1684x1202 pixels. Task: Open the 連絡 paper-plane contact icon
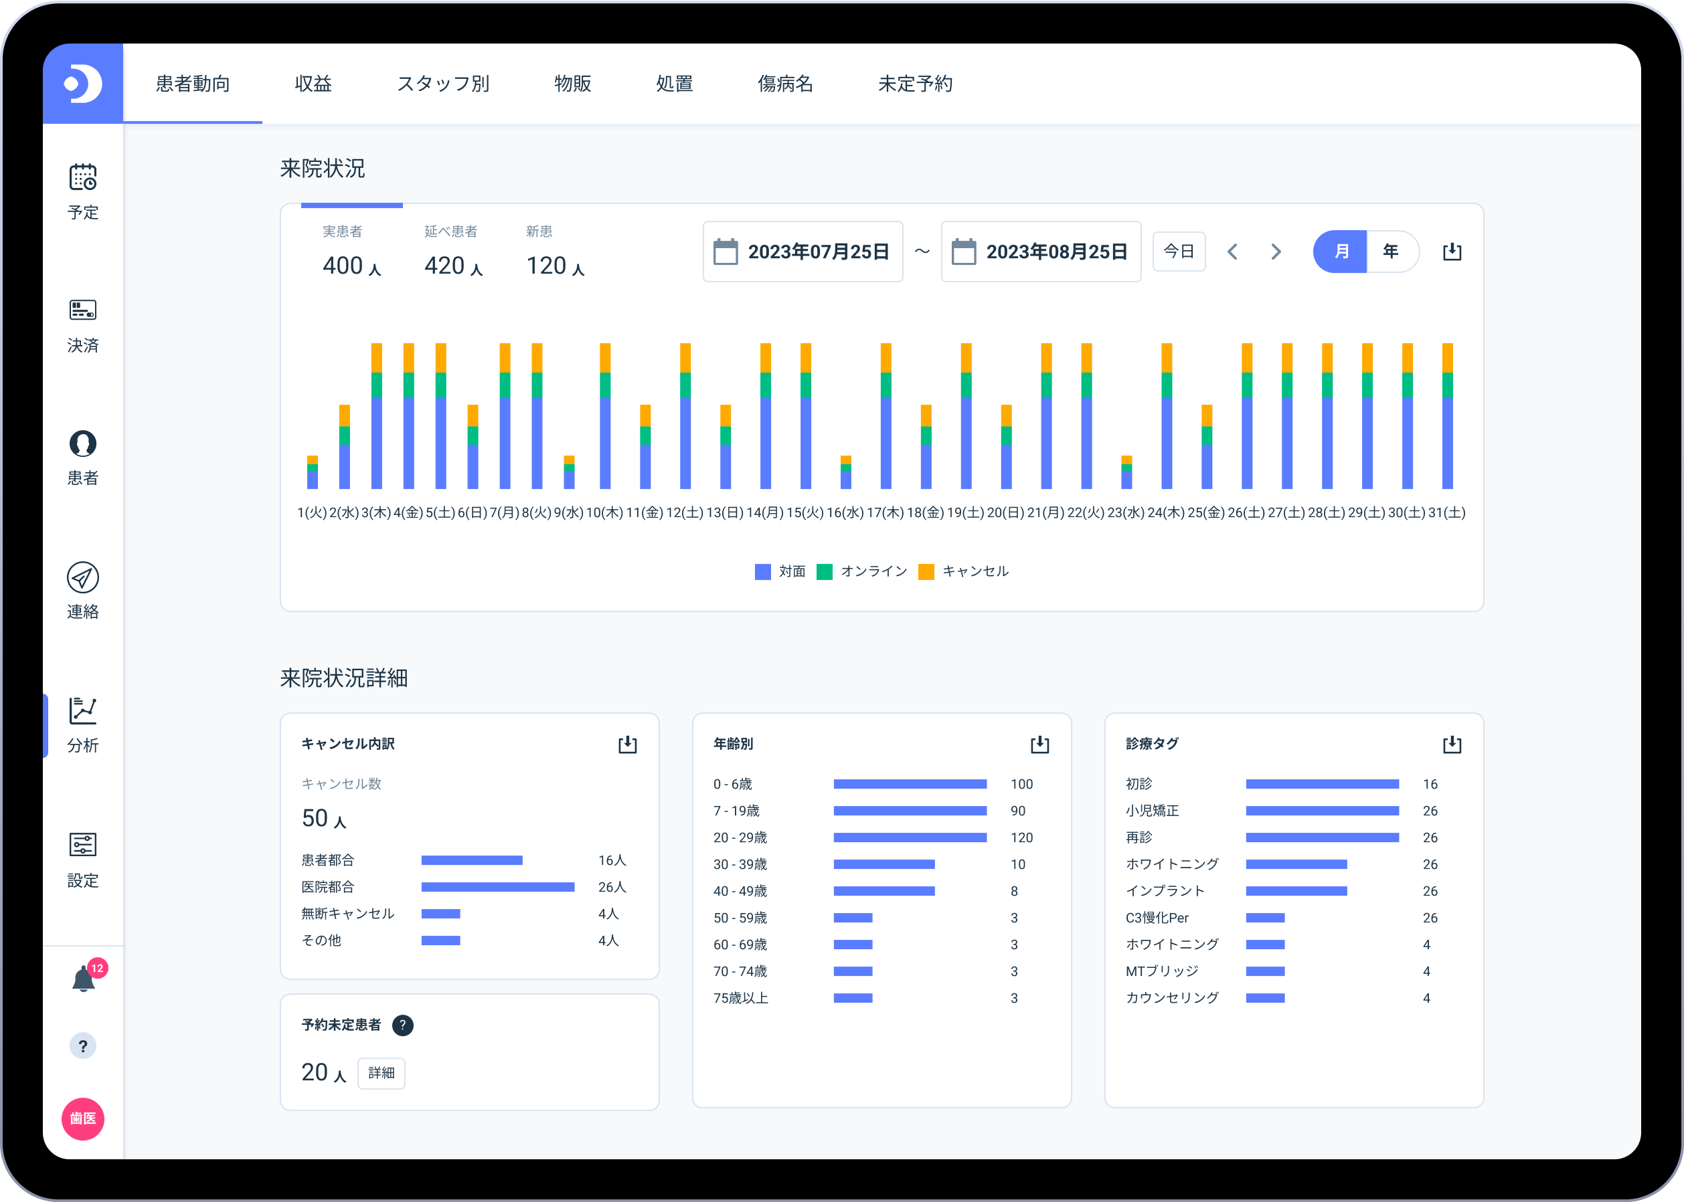click(83, 578)
